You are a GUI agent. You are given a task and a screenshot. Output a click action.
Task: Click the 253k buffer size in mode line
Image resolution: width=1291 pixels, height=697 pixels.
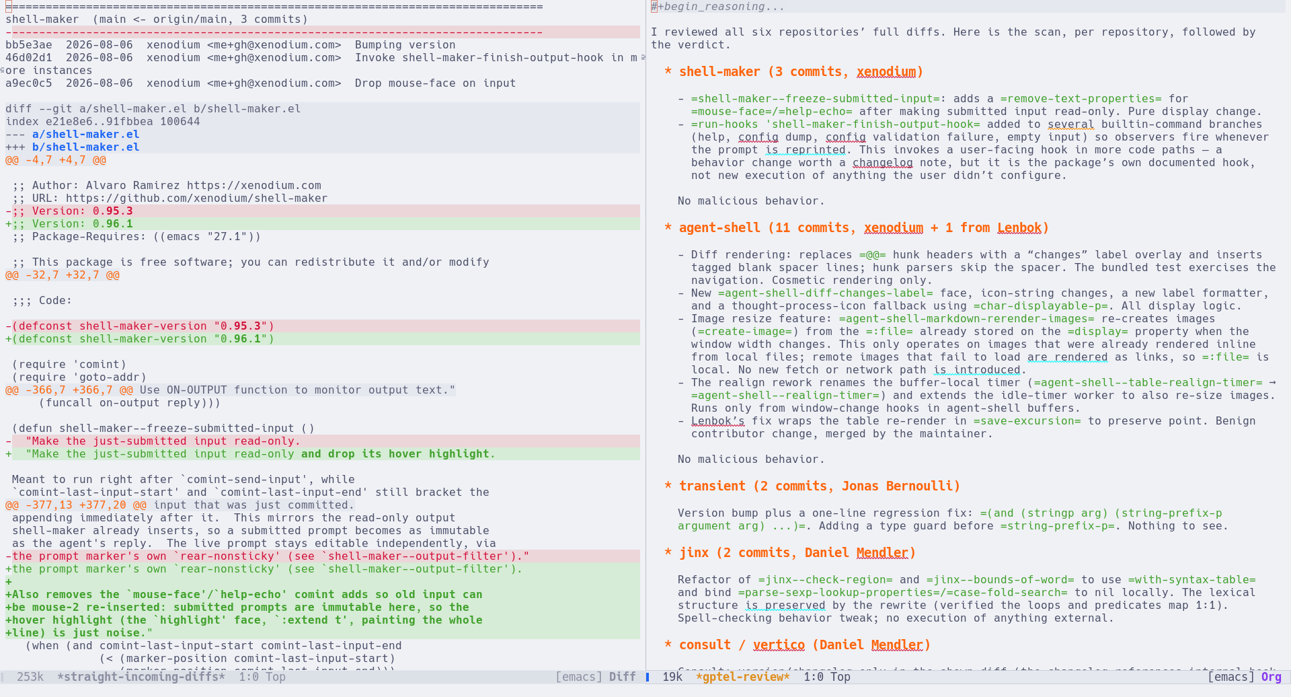30,677
